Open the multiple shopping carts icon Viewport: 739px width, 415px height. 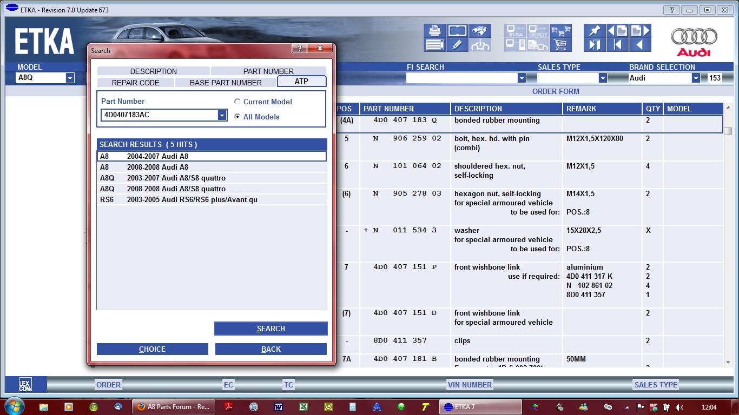(561, 31)
